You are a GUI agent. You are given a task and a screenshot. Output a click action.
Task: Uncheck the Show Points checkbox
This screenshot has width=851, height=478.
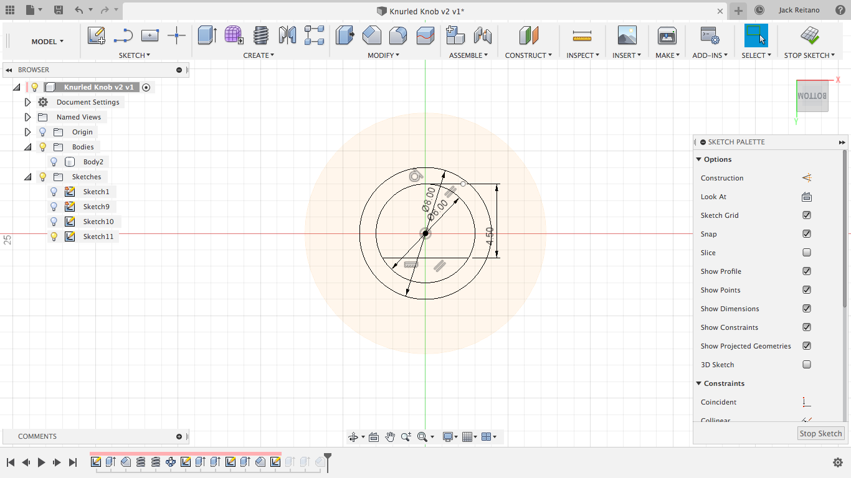(807, 290)
